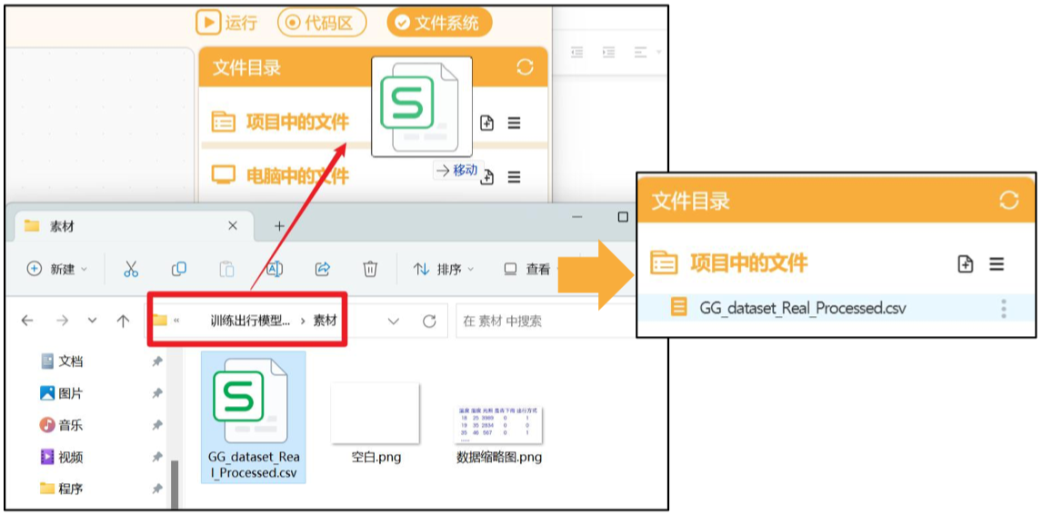Click the Cut scissors icon

(x=131, y=269)
